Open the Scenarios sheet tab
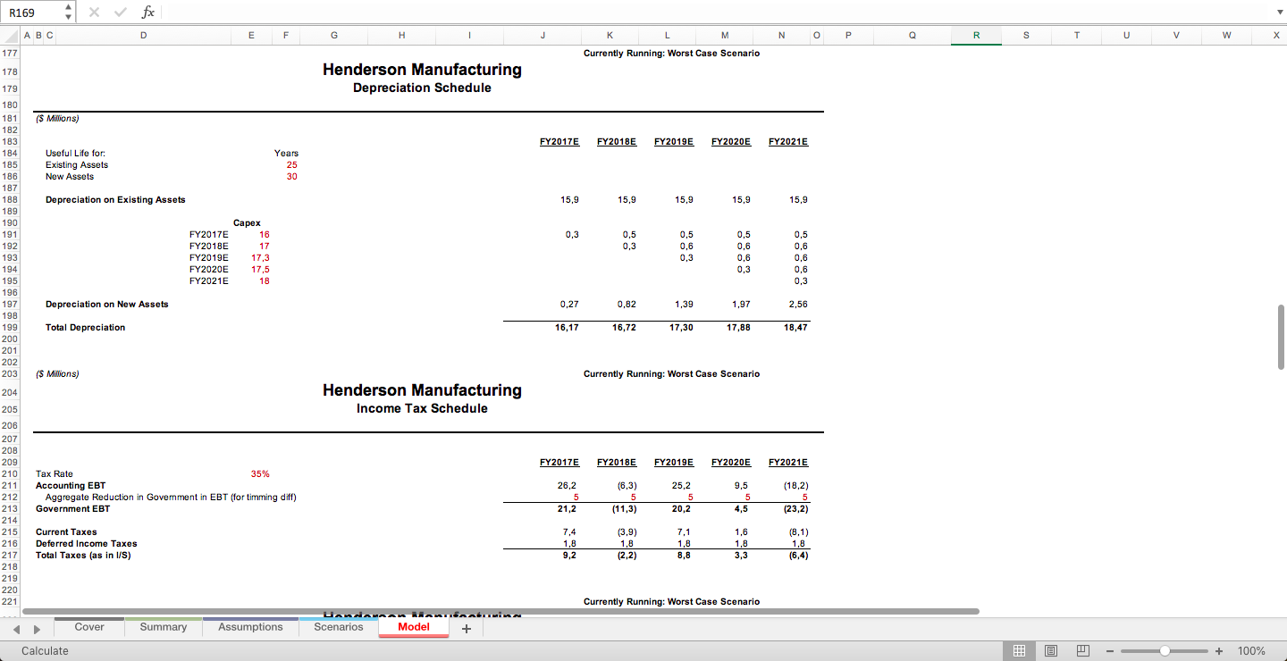The height and width of the screenshot is (661, 1287). point(339,627)
